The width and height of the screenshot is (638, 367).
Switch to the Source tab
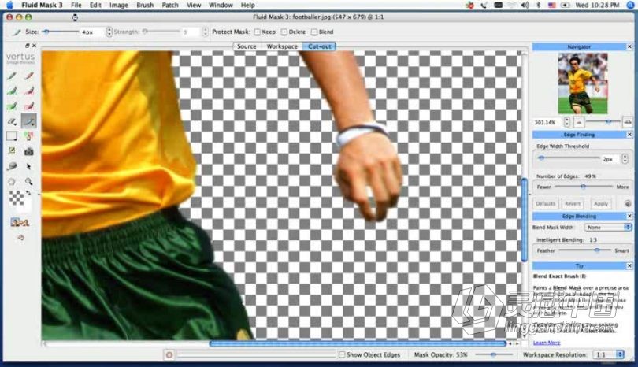pos(247,46)
